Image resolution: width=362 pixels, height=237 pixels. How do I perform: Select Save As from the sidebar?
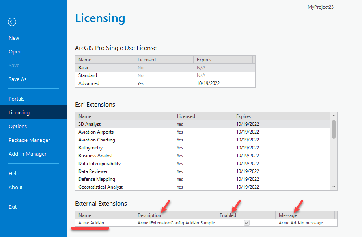17,79
